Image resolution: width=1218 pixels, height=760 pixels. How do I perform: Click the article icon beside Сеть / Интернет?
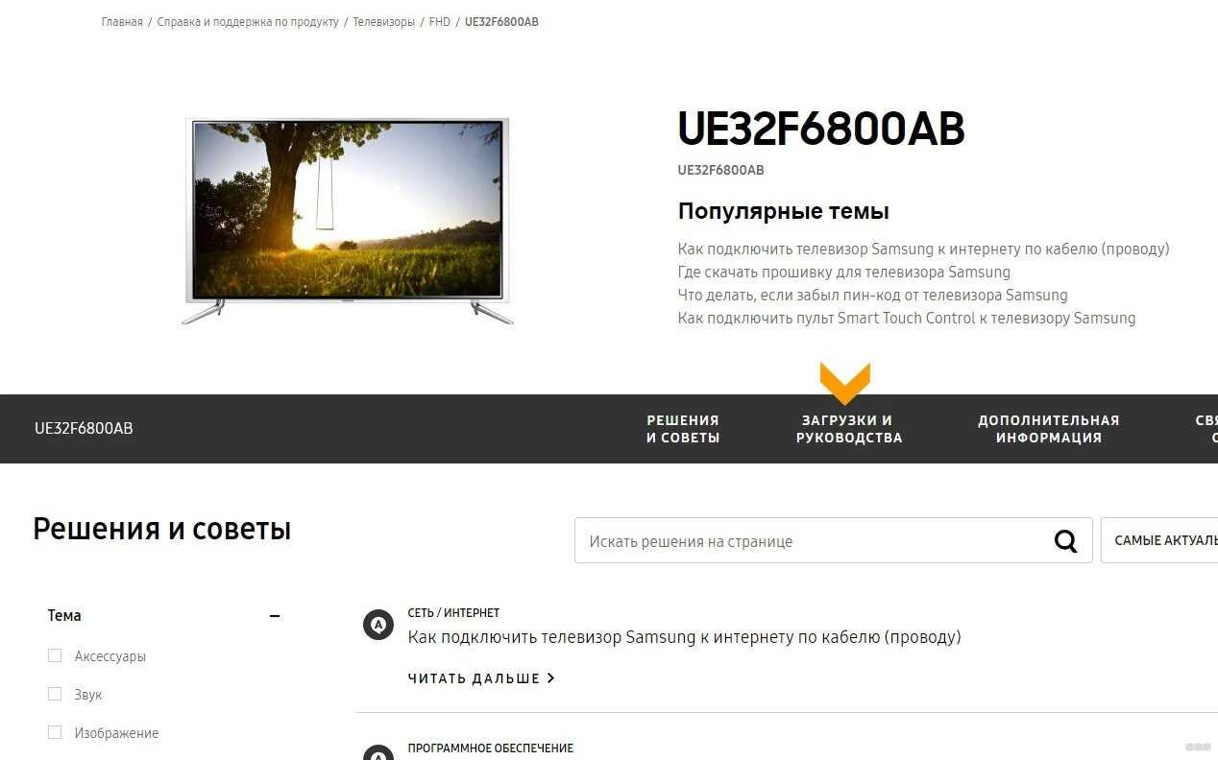pos(378,625)
